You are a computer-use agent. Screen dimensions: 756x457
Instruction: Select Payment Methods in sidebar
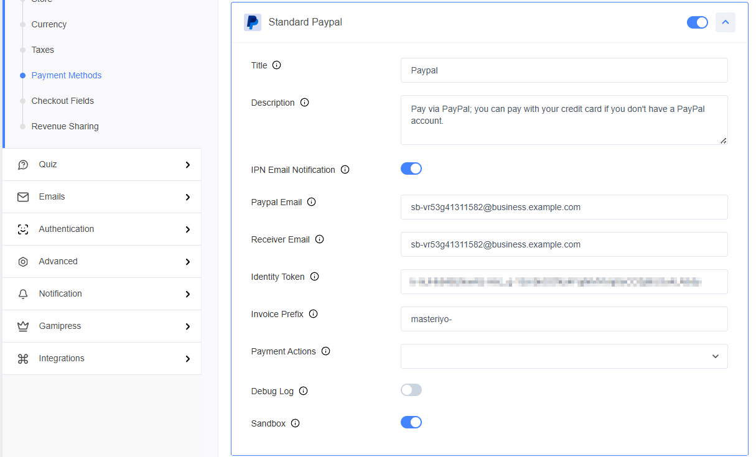(67, 75)
